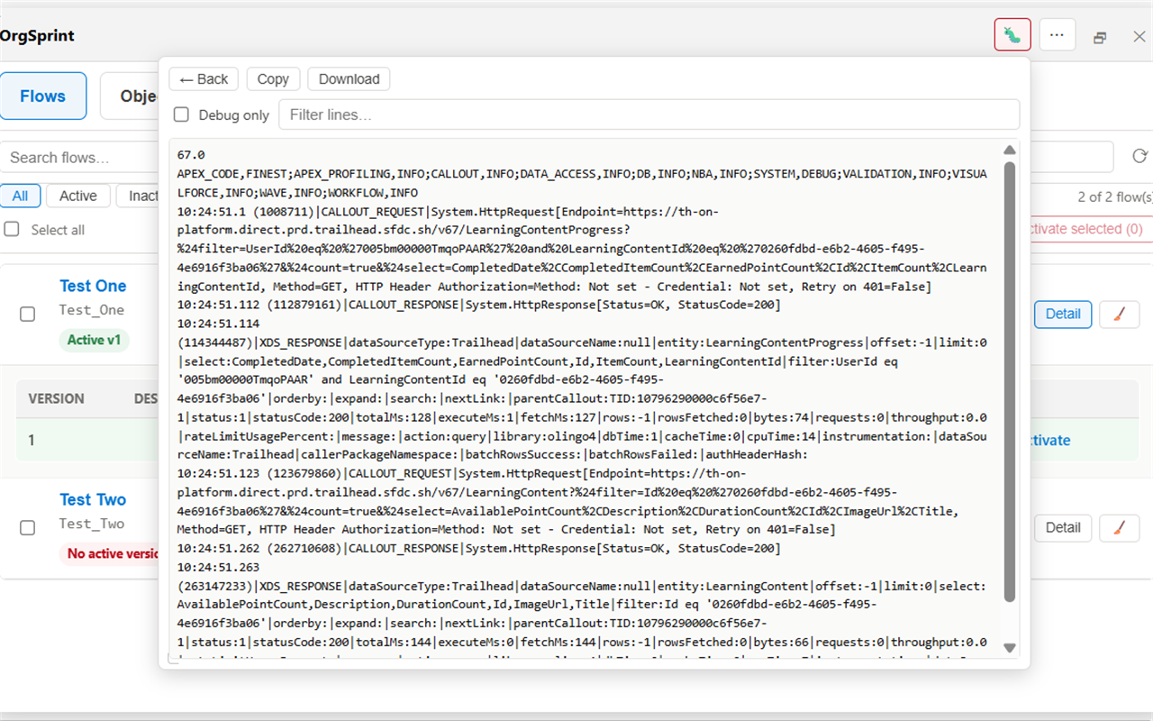The image size is (1153, 721).
Task: Click the broom icon for Test One
Action: (x=1120, y=314)
